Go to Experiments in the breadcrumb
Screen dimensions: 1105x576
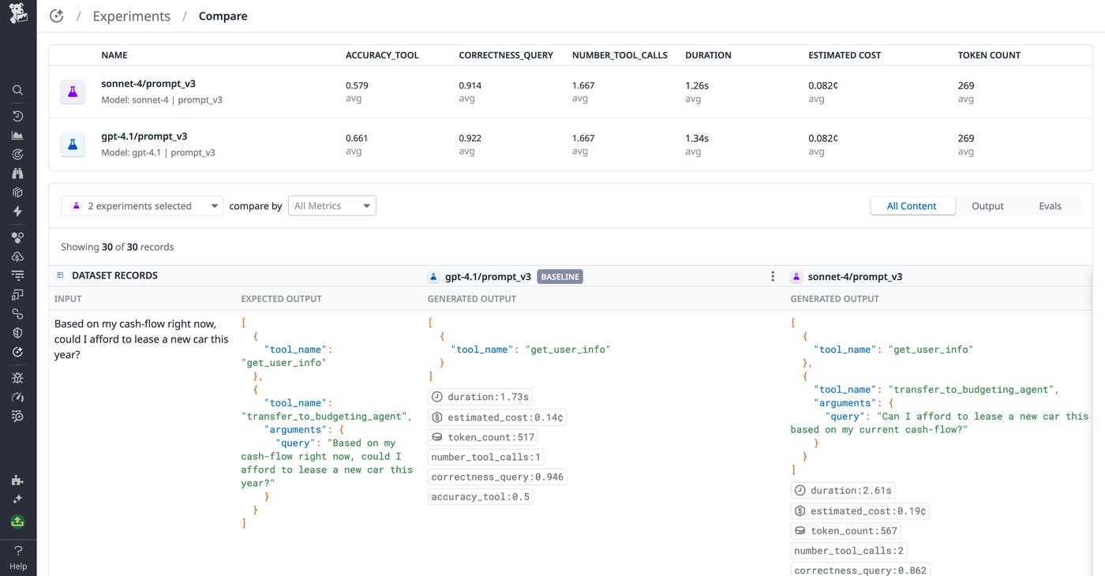point(131,16)
